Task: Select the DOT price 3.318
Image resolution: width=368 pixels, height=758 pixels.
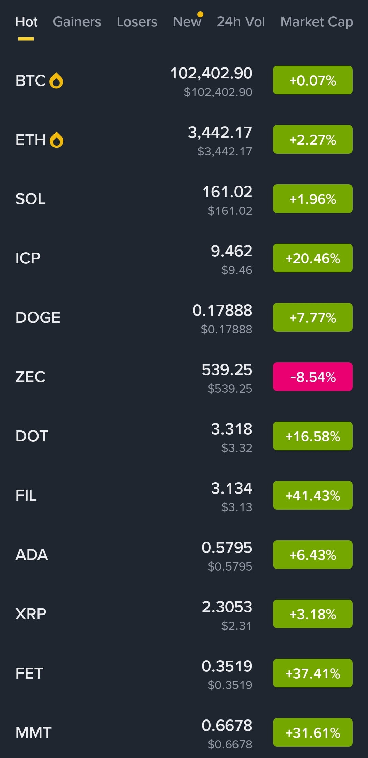Action: tap(232, 429)
